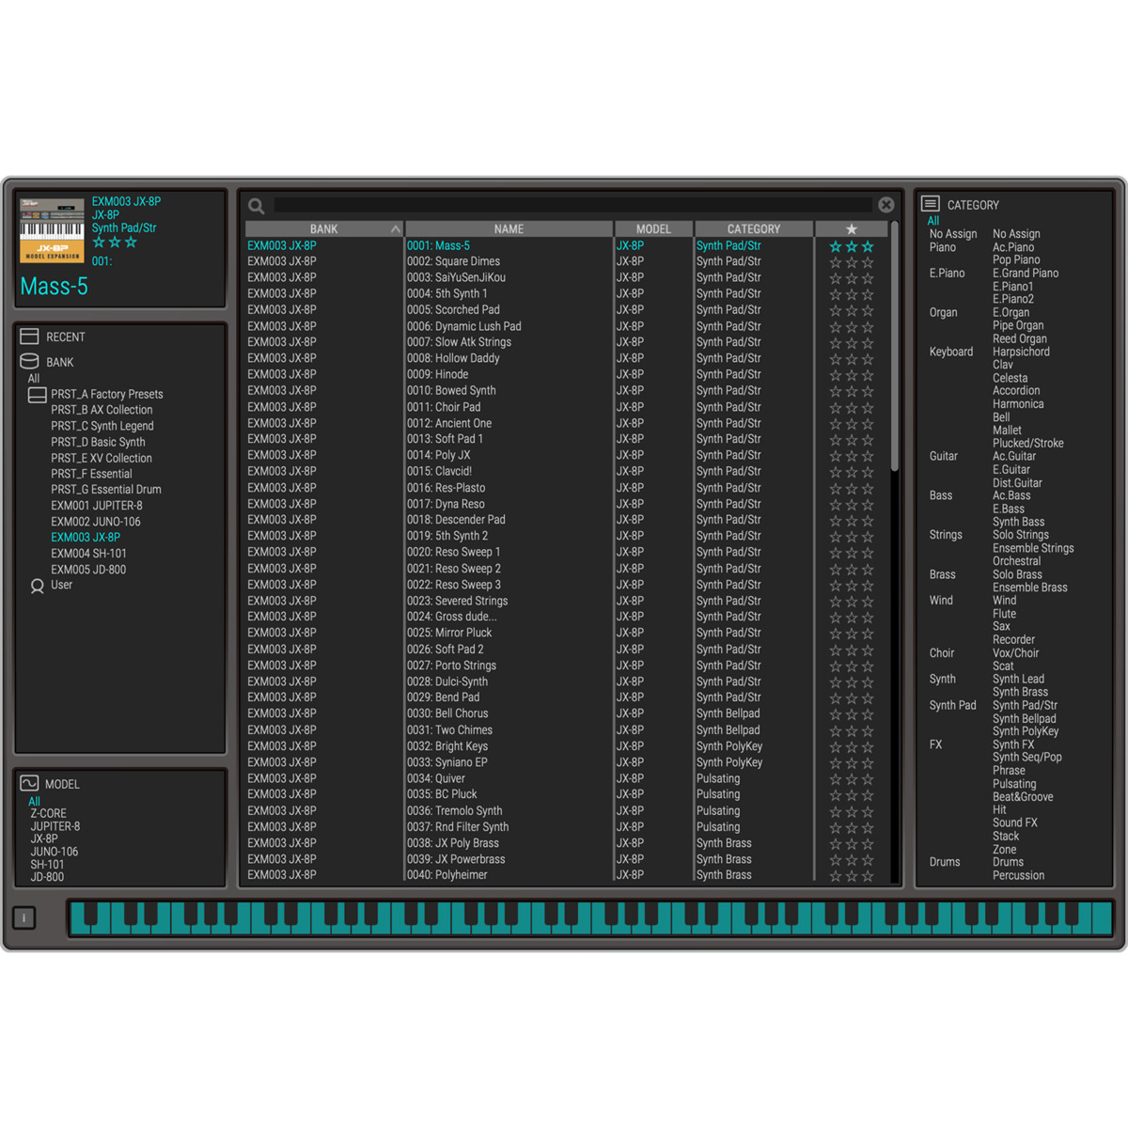Sort list by star rating column header
The image size is (1128, 1128).
(852, 228)
